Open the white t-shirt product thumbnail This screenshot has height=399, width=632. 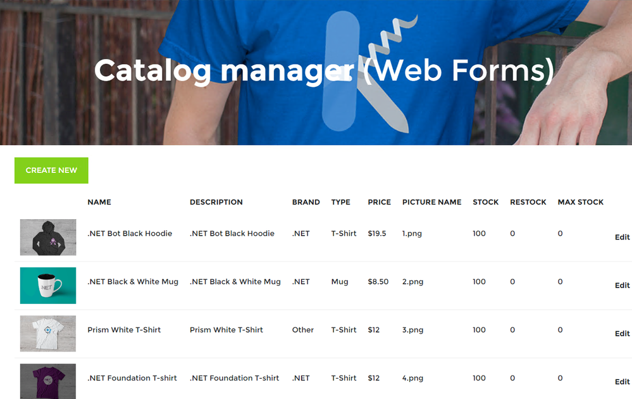pyautogui.click(x=48, y=334)
